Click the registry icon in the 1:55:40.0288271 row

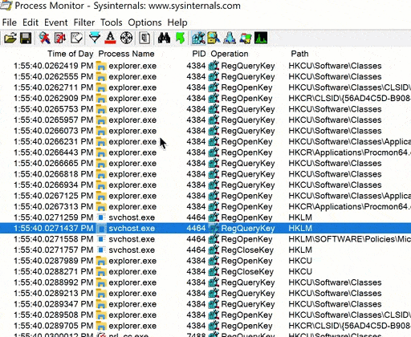tap(214, 271)
